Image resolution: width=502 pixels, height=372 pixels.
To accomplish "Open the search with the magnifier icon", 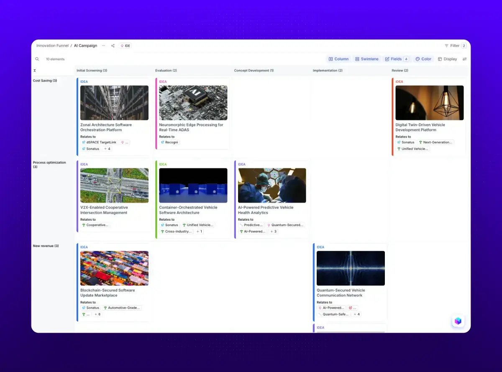I will tap(37, 59).
